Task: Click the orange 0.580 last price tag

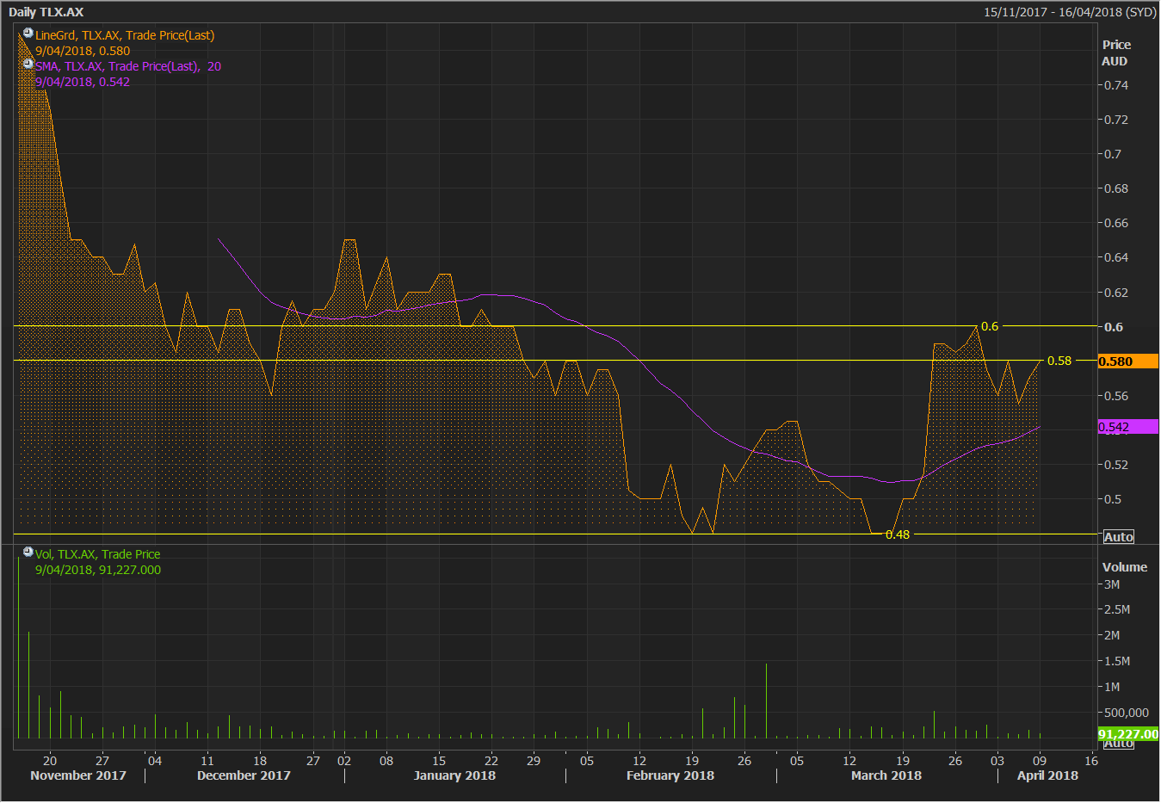Action: click(1128, 361)
